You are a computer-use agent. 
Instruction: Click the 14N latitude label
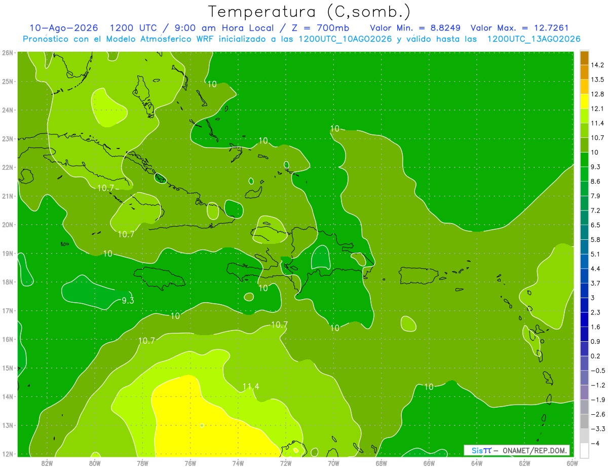tap(7, 396)
